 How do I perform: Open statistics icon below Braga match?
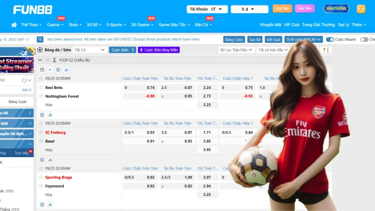coord(50,204)
